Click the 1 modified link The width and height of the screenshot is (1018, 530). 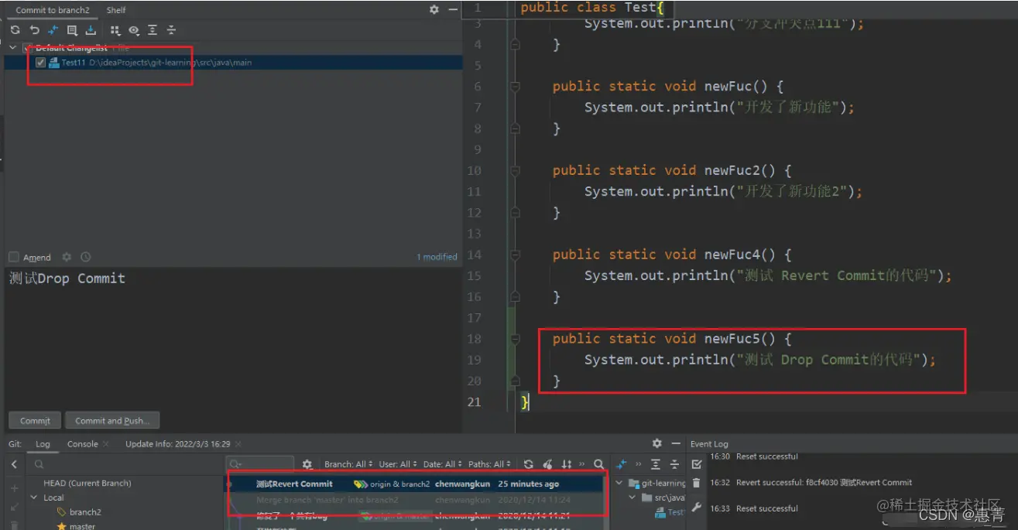[437, 257]
